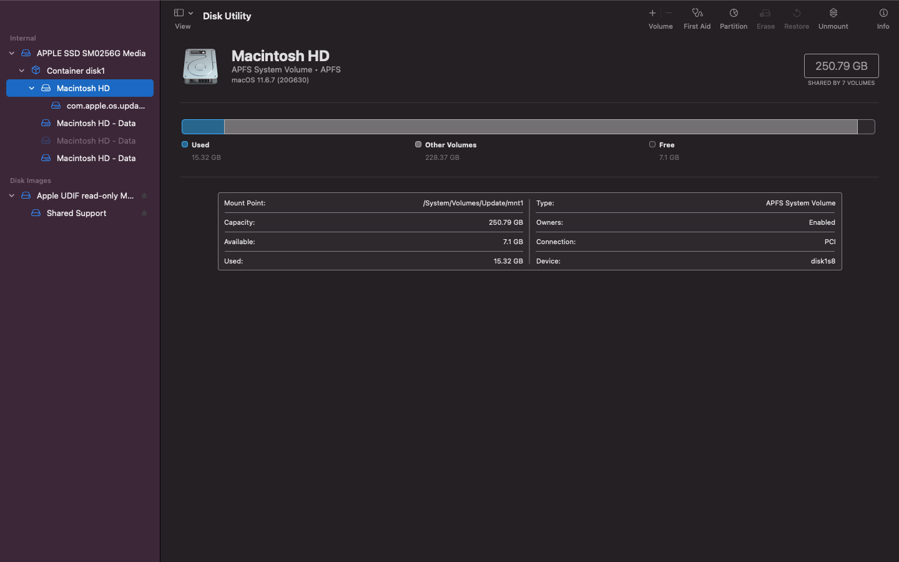
Task: Click the 250.79 GB capacity box
Action: pyautogui.click(x=842, y=66)
